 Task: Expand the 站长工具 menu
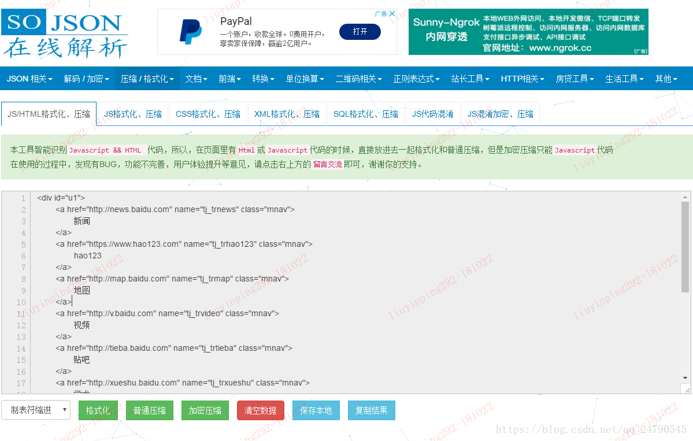(x=470, y=79)
